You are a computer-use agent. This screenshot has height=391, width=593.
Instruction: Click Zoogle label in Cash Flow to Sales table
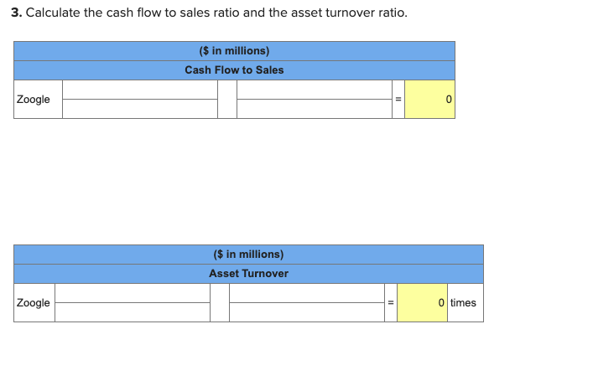[34, 100]
